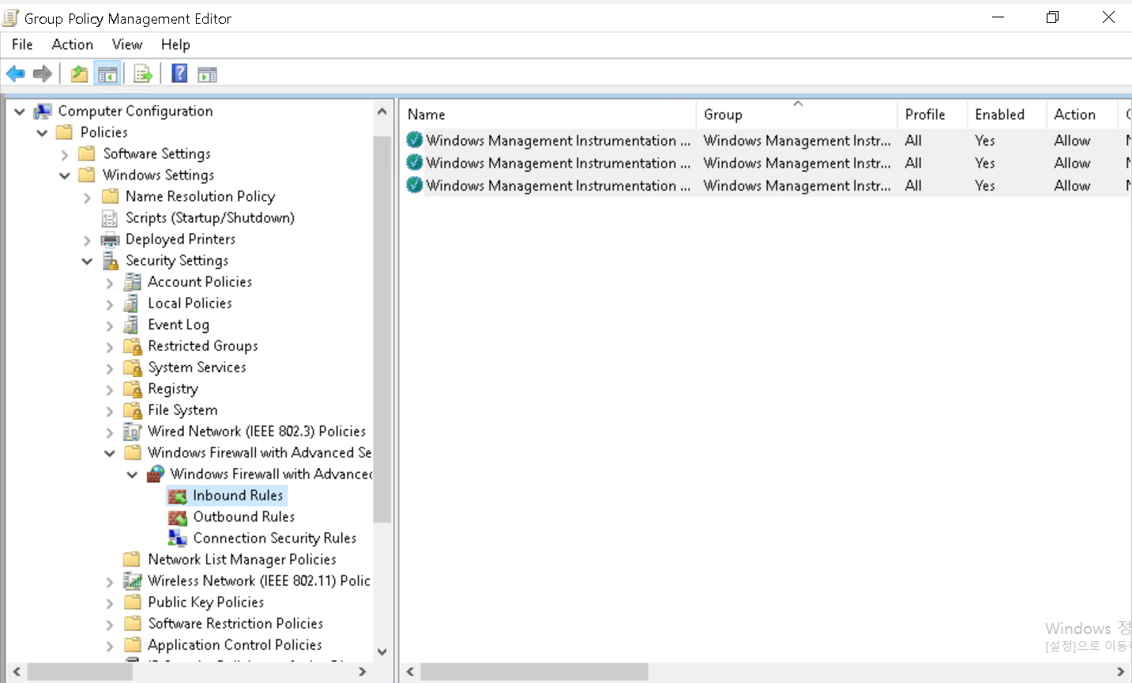Image resolution: width=1132 pixels, height=683 pixels.
Task: Click the Export List toolbar icon
Action: coord(143,74)
